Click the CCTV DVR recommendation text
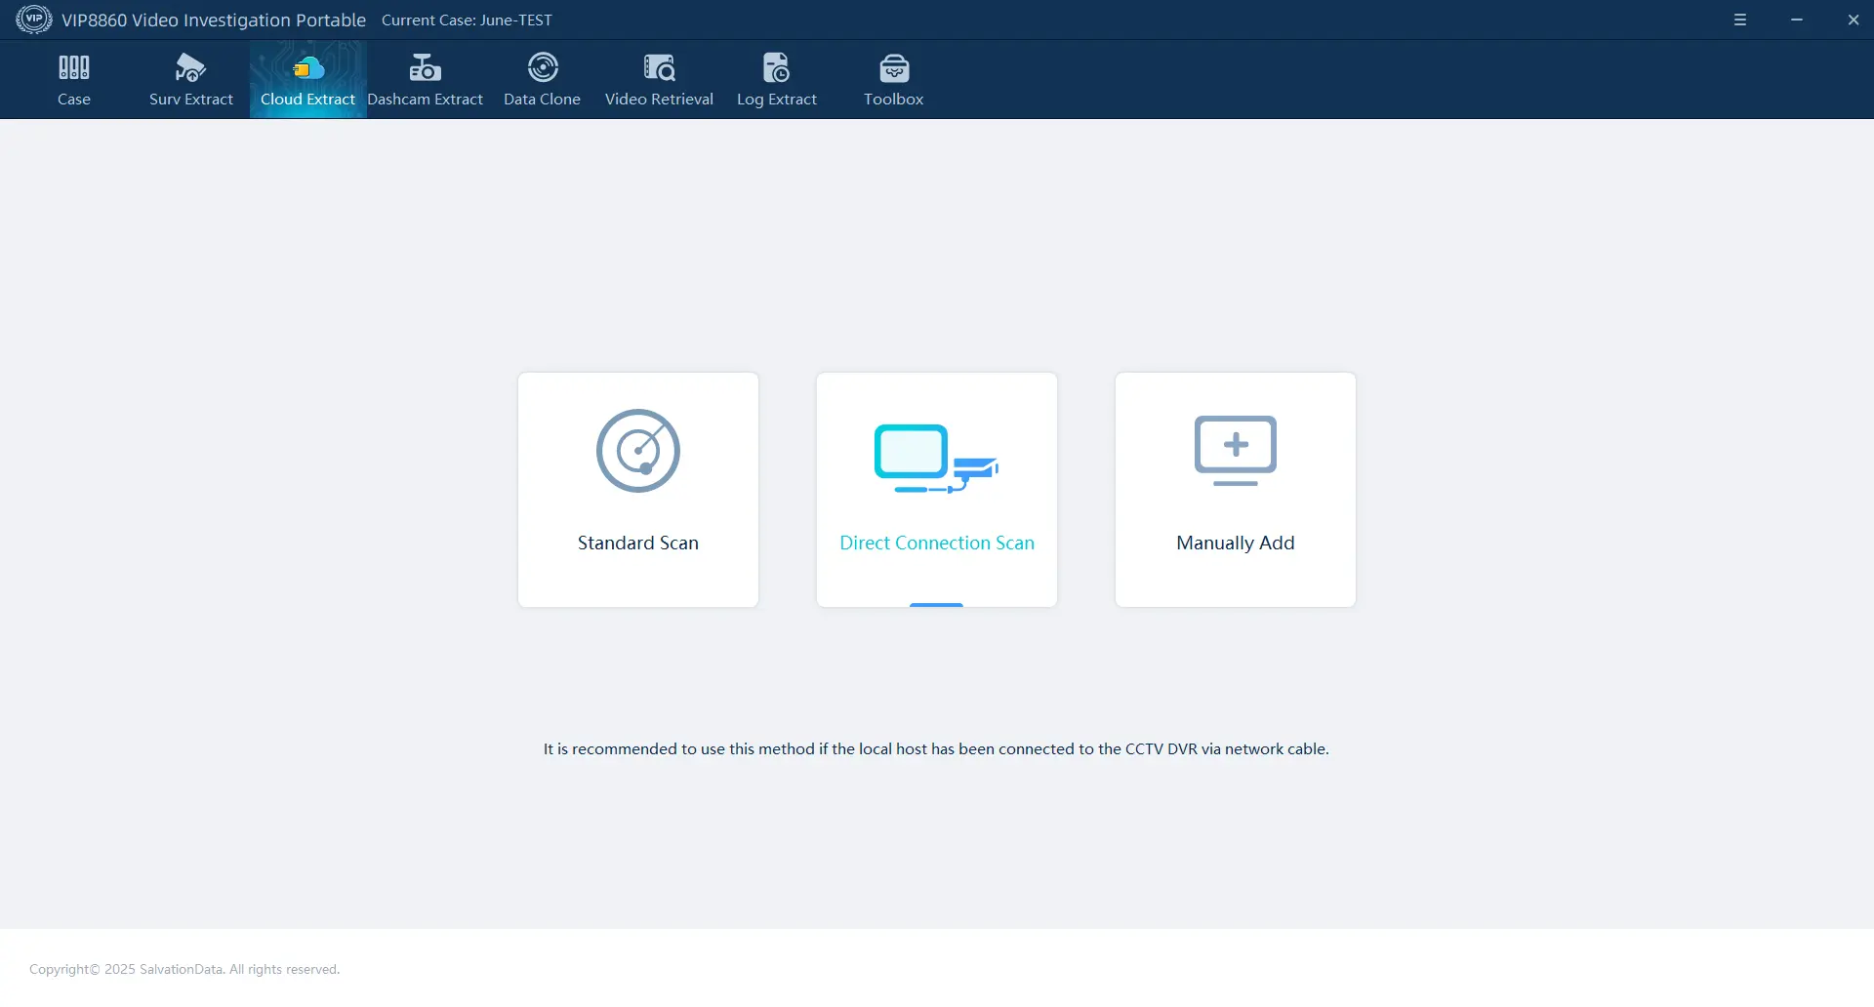Image resolution: width=1874 pixels, height=1007 pixels. point(936,749)
